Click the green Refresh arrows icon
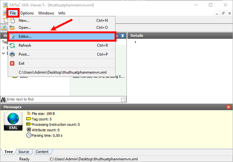233x162 pixels. click(12, 45)
